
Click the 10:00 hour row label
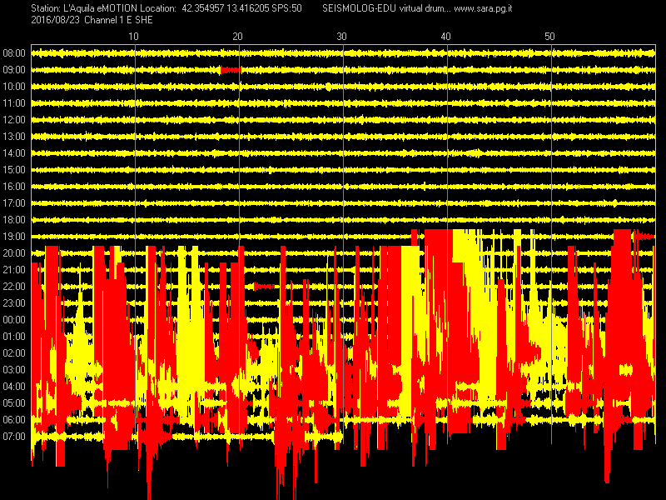[14, 87]
